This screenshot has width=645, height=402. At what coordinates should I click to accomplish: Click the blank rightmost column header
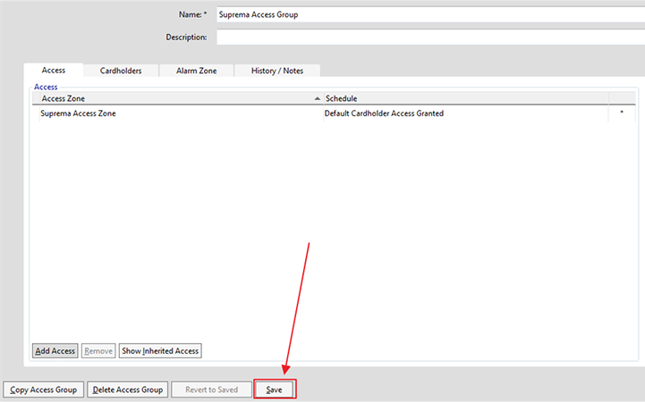[622, 98]
